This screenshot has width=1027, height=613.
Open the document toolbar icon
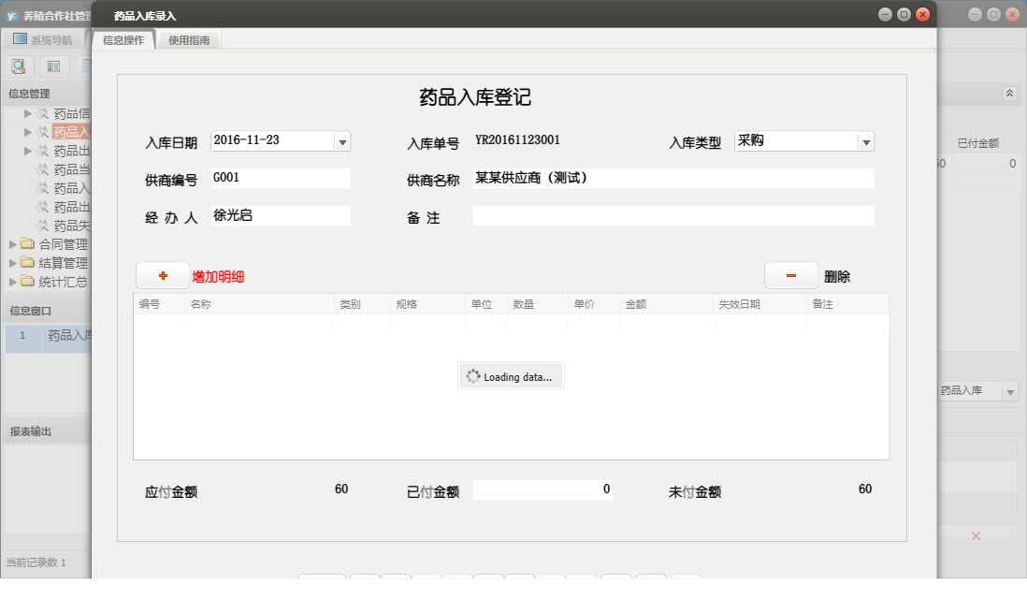point(85,66)
